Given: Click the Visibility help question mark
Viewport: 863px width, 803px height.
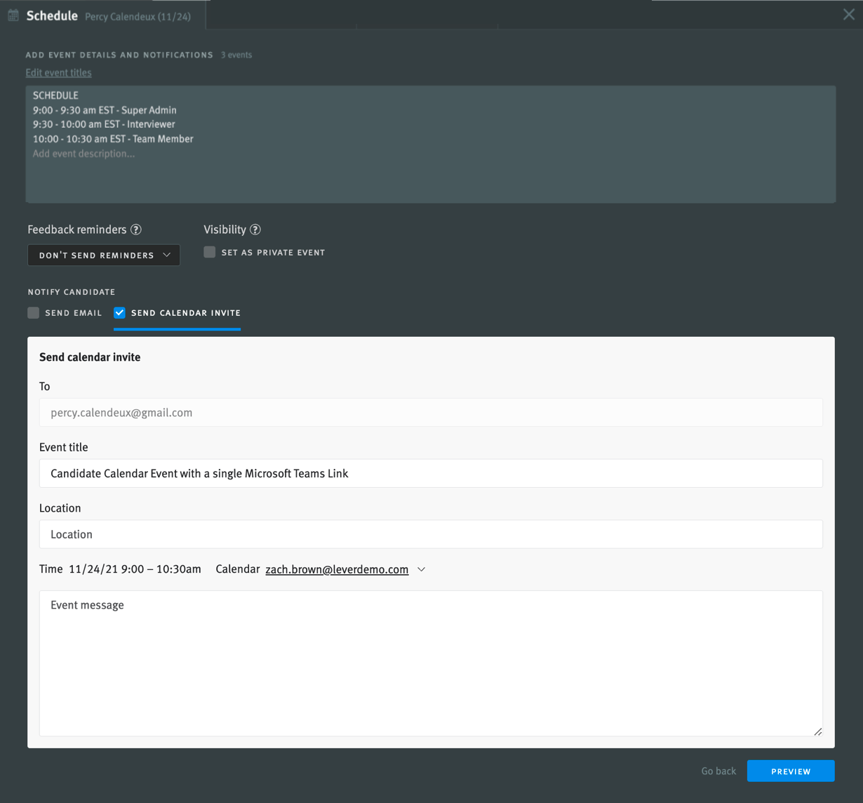Looking at the screenshot, I should (255, 230).
